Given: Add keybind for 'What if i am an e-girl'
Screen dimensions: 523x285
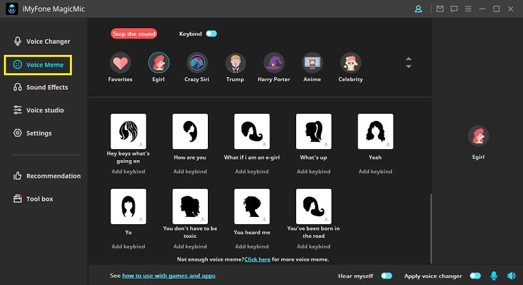Looking at the screenshot, I should [252, 171].
